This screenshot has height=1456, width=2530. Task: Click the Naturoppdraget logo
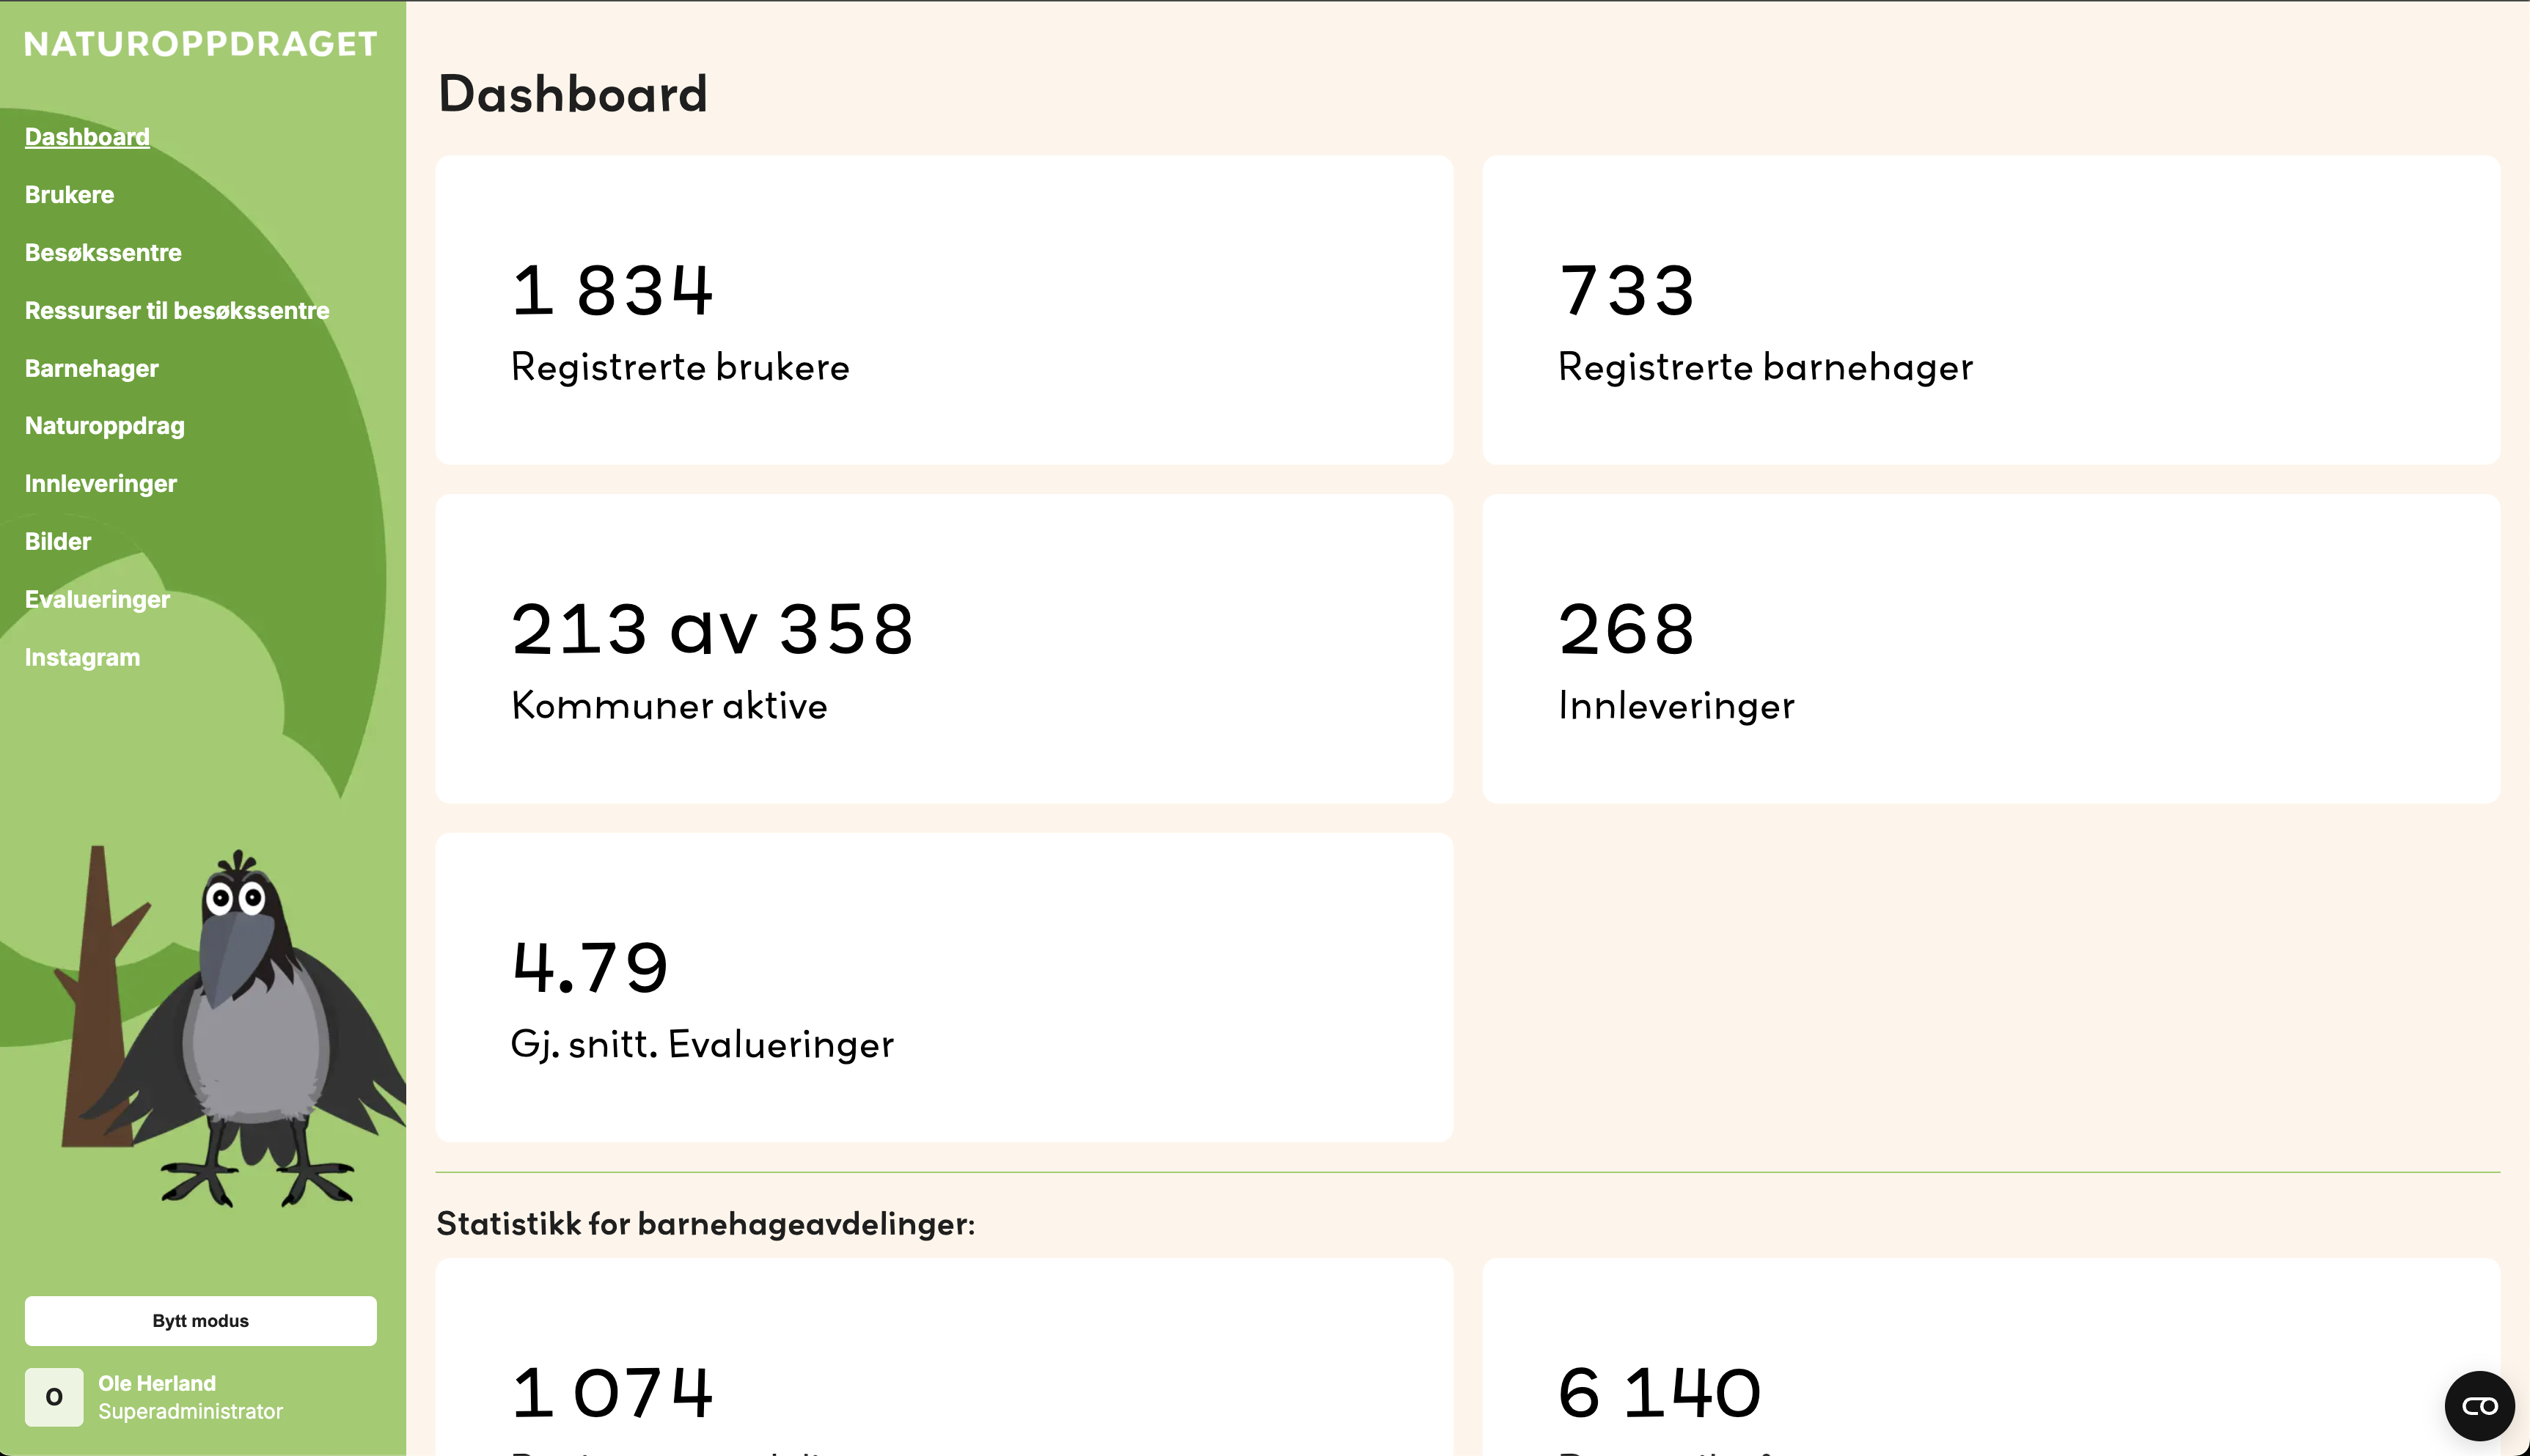(201, 44)
